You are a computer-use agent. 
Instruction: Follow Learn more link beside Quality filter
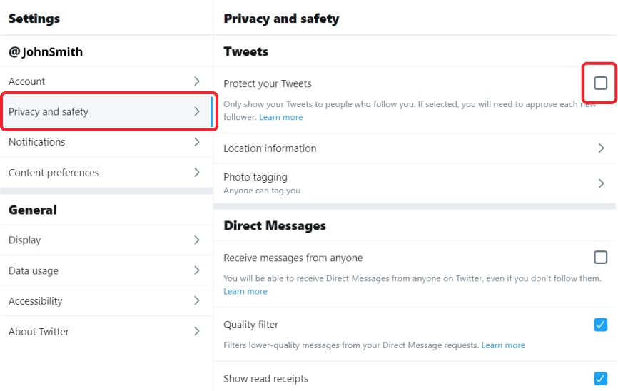point(503,345)
